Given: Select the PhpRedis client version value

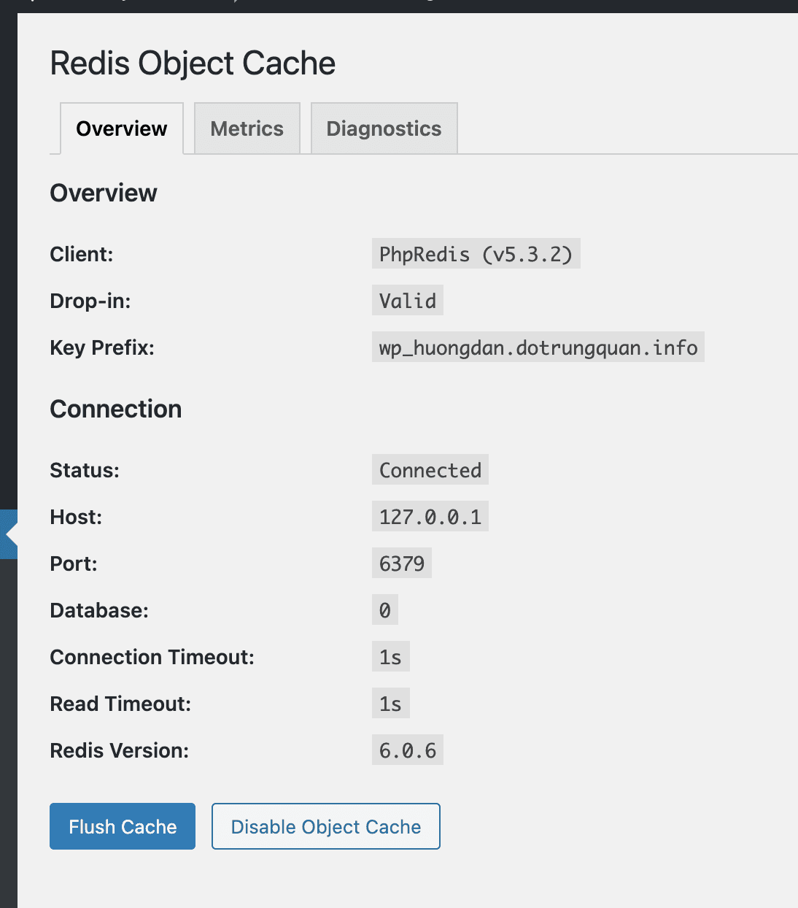Looking at the screenshot, I should pyautogui.click(x=476, y=254).
